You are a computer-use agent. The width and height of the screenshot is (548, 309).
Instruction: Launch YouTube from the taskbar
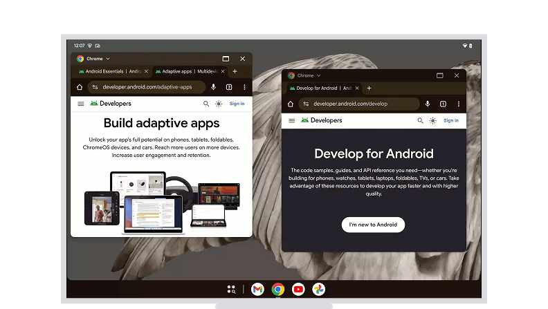[x=298, y=289]
